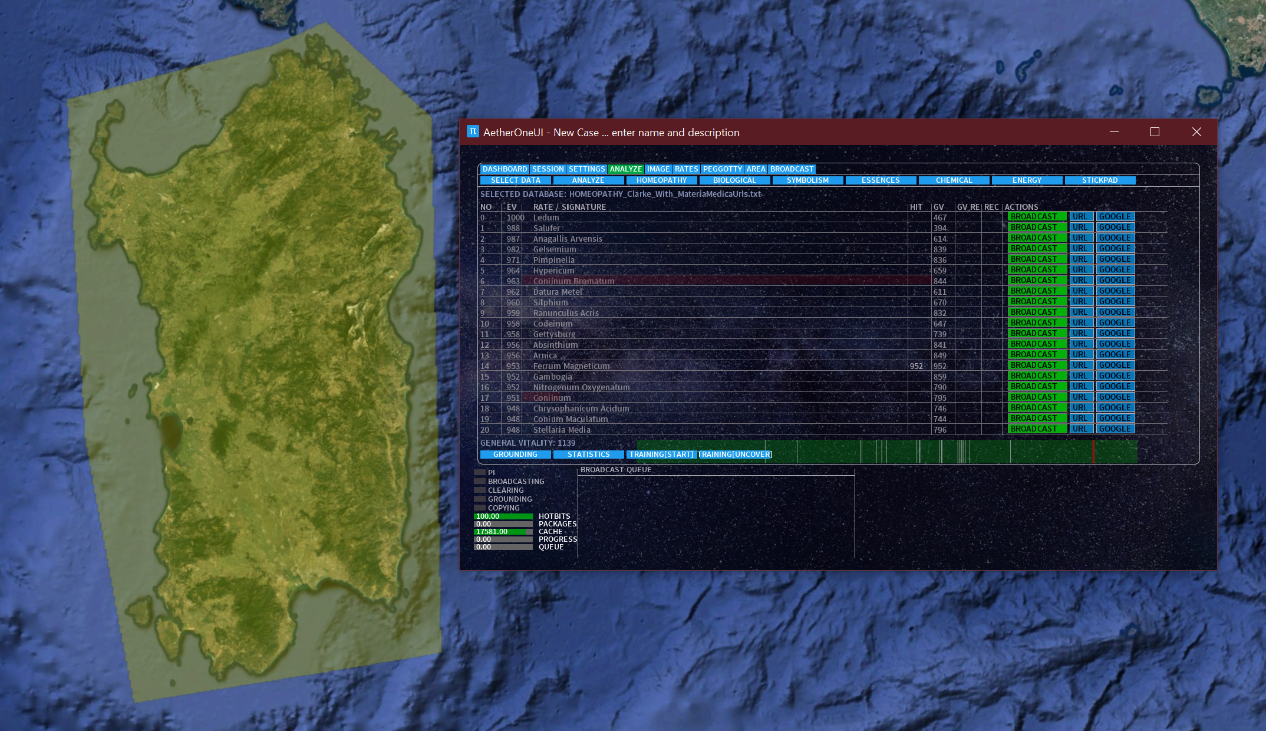Toggle the BROADCASTING status indicator
This screenshot has width=1266, height=731.
pyautogui.click(x=480, y=481)
